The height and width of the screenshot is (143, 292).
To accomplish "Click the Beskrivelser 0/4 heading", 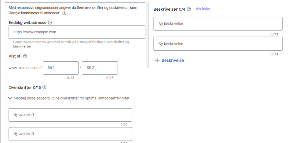I will [169, 9].
